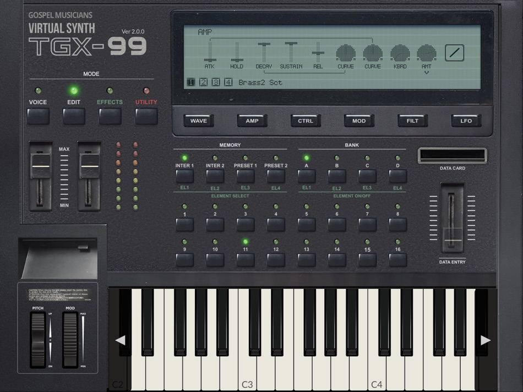Choose patch number 15 button

367,260
